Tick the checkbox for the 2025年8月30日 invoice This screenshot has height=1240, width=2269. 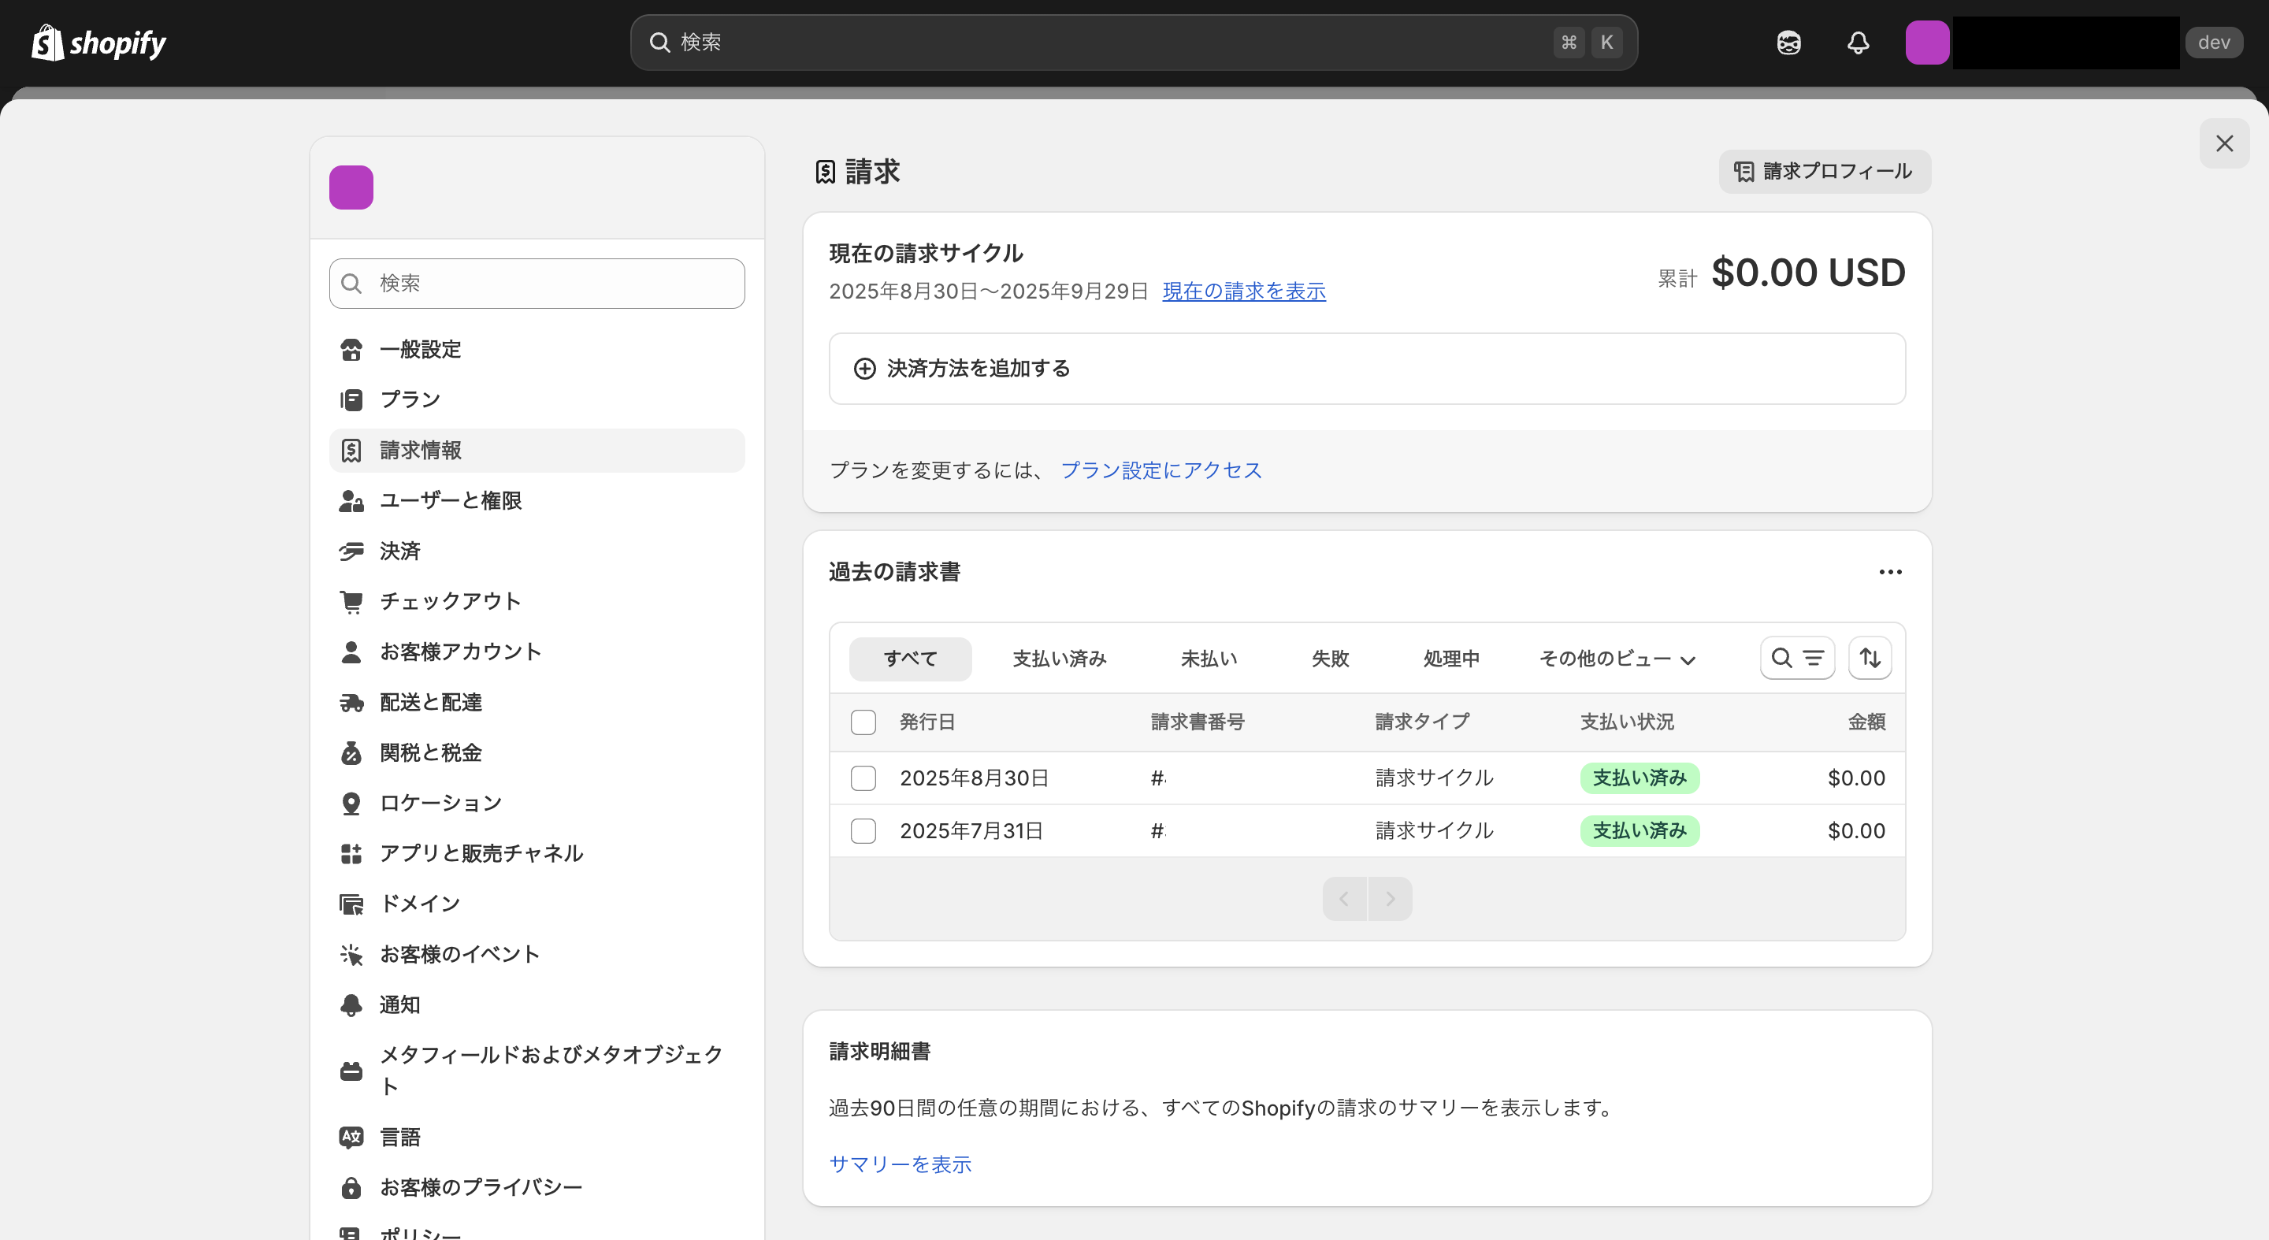[863, 778]
